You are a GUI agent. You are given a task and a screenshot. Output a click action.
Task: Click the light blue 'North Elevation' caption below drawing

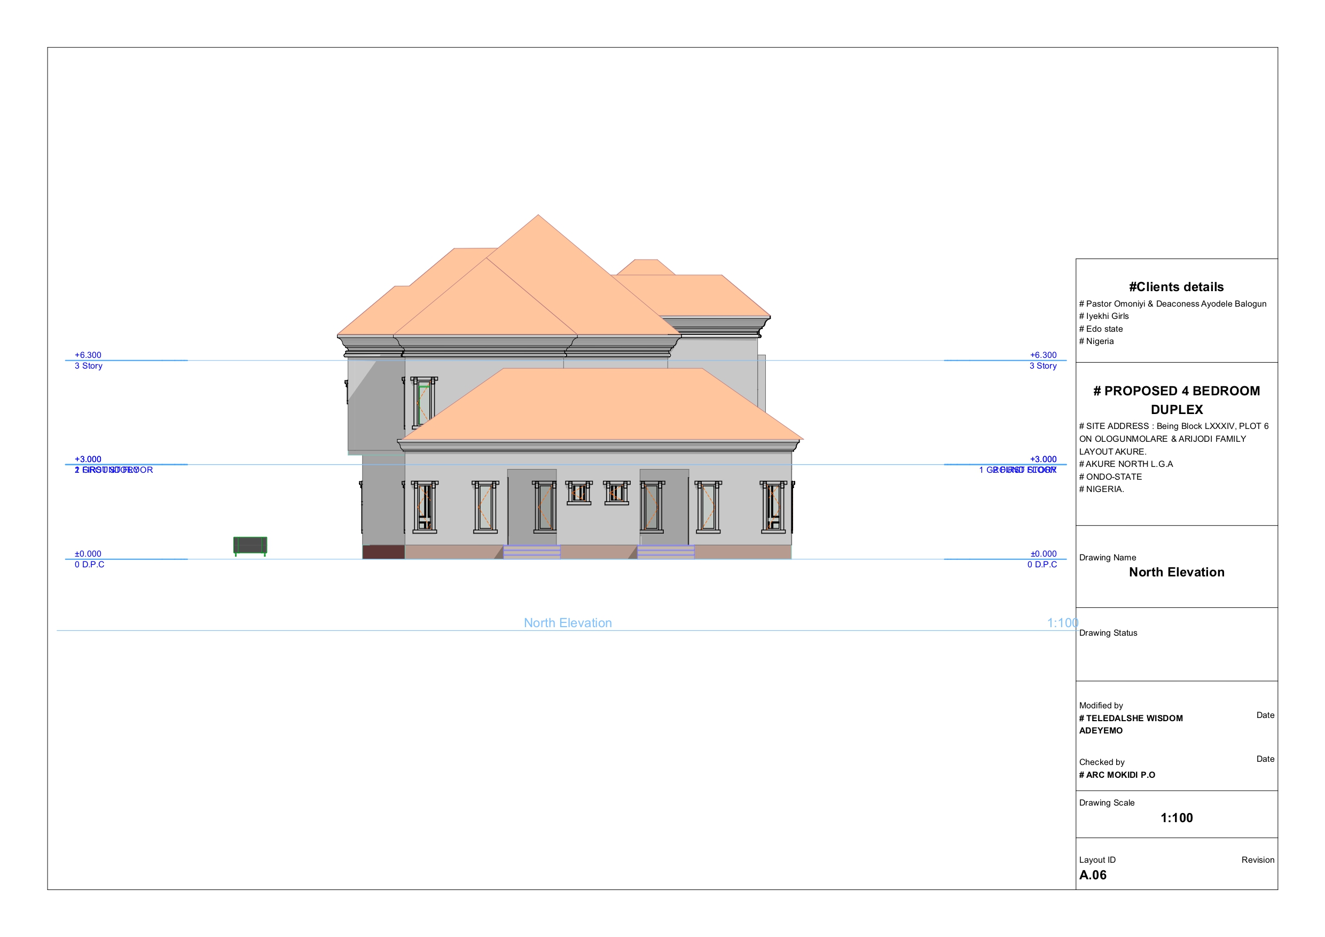point(567,623)
